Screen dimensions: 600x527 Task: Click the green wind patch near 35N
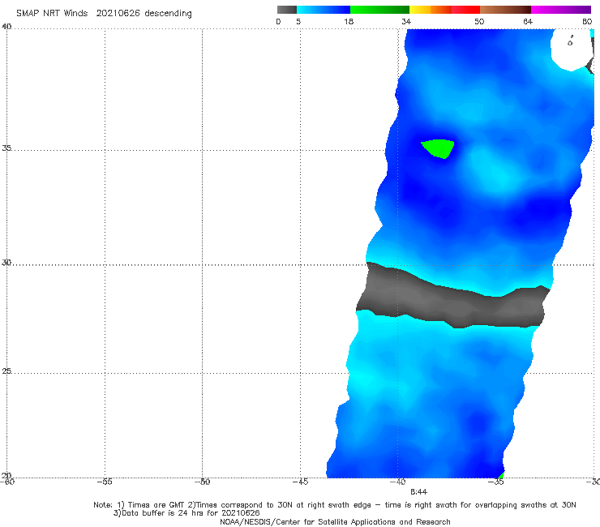pyautogui.click(x=439, y=148)
